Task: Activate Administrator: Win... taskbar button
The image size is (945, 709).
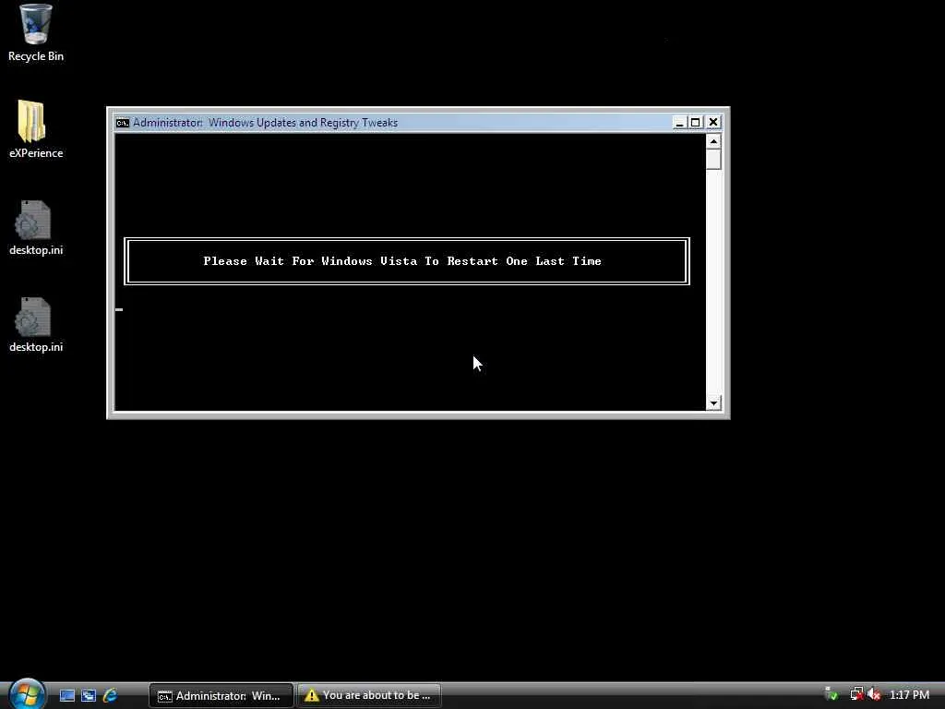Action: click(x=221, y=696)
